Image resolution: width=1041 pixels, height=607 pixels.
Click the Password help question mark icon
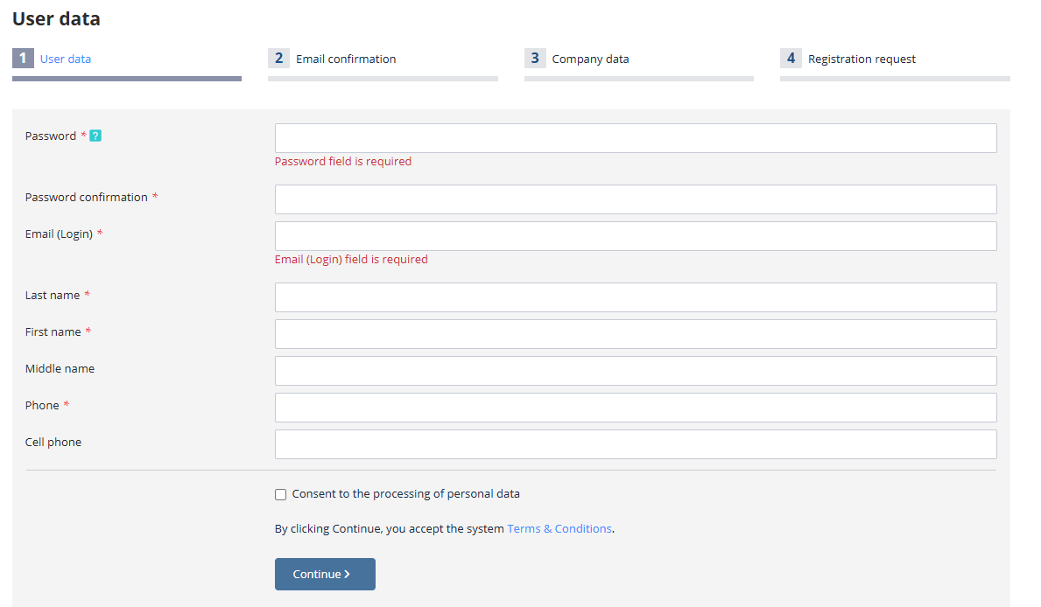click(95, 136)
